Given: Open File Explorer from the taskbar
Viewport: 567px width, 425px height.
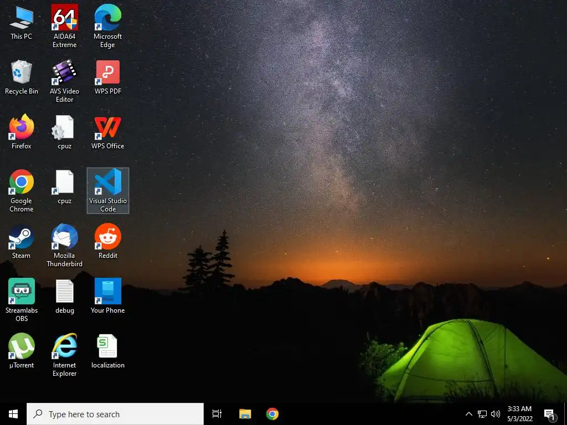Looking at the screenshot, I should click(245, 414).
